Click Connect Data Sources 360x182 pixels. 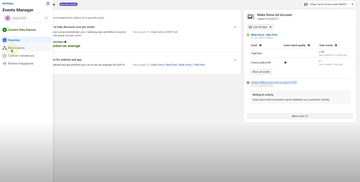[19, 30]
